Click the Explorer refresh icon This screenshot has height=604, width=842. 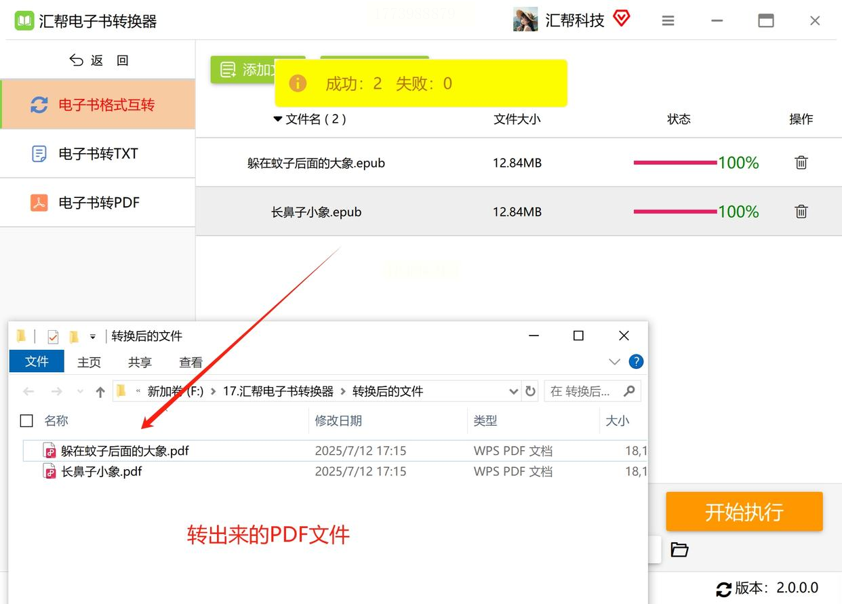(x=530, y=391)
